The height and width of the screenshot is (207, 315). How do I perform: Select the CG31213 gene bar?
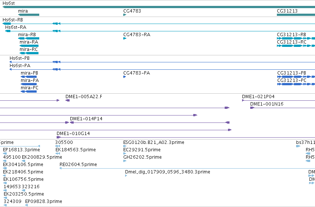point(296,15)
